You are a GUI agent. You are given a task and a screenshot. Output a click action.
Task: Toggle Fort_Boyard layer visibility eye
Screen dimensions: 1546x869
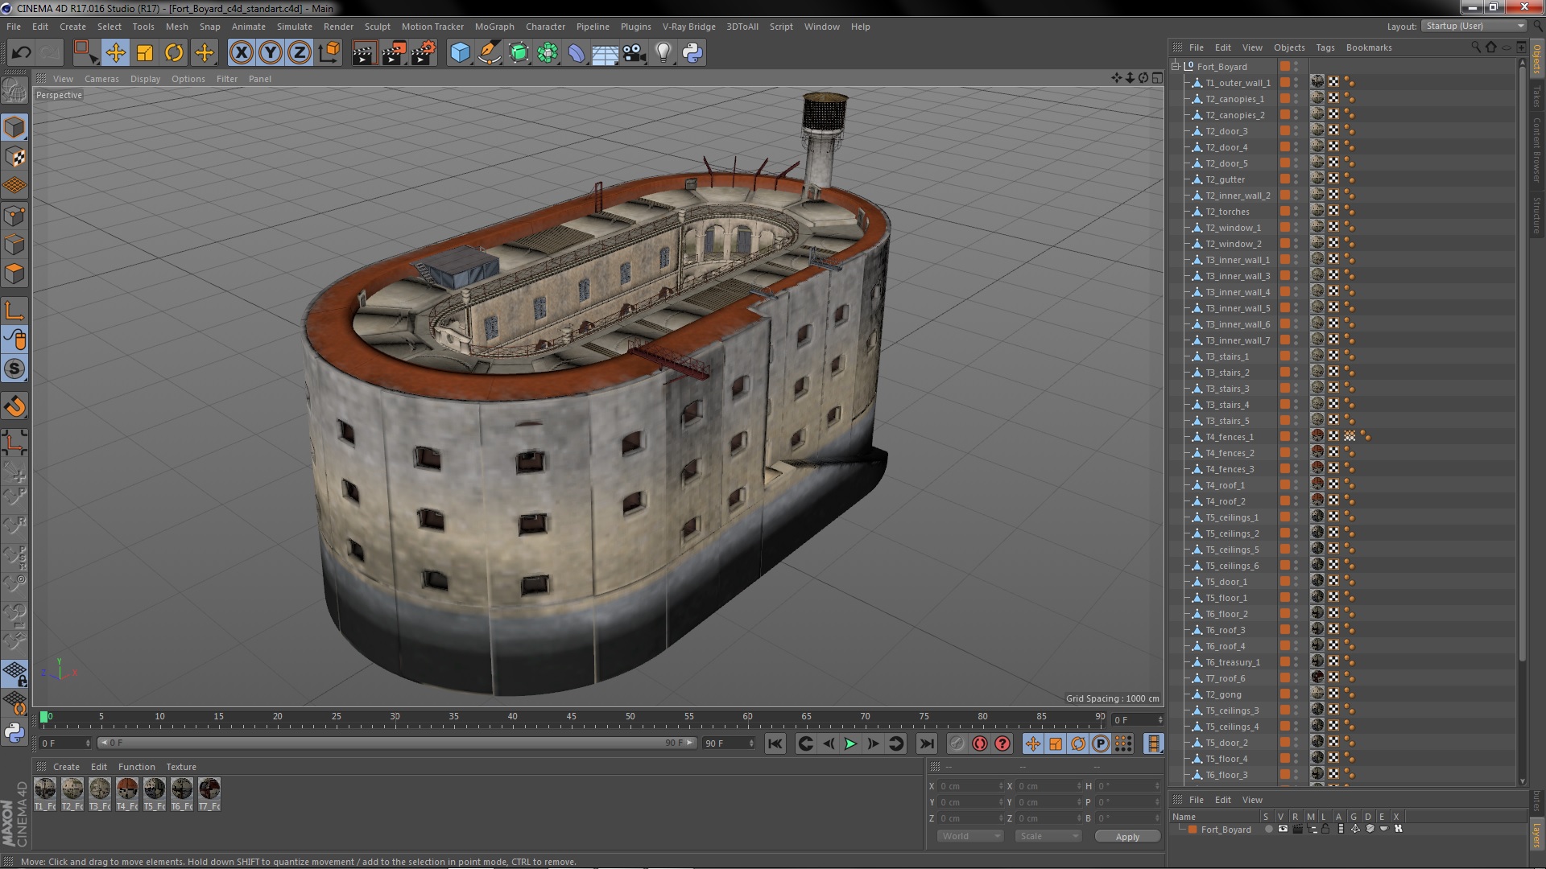pyautogui.click(x=1283, y=829)
